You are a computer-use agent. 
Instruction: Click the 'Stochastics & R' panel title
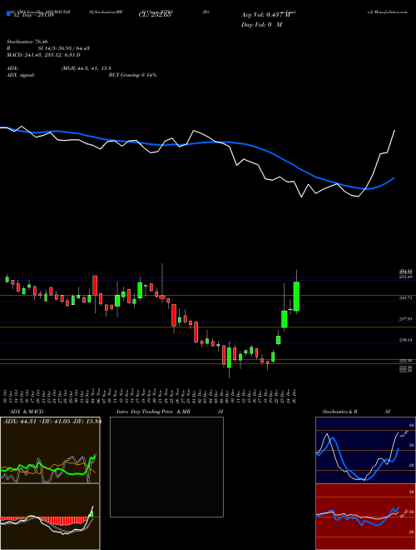point(339,412)
